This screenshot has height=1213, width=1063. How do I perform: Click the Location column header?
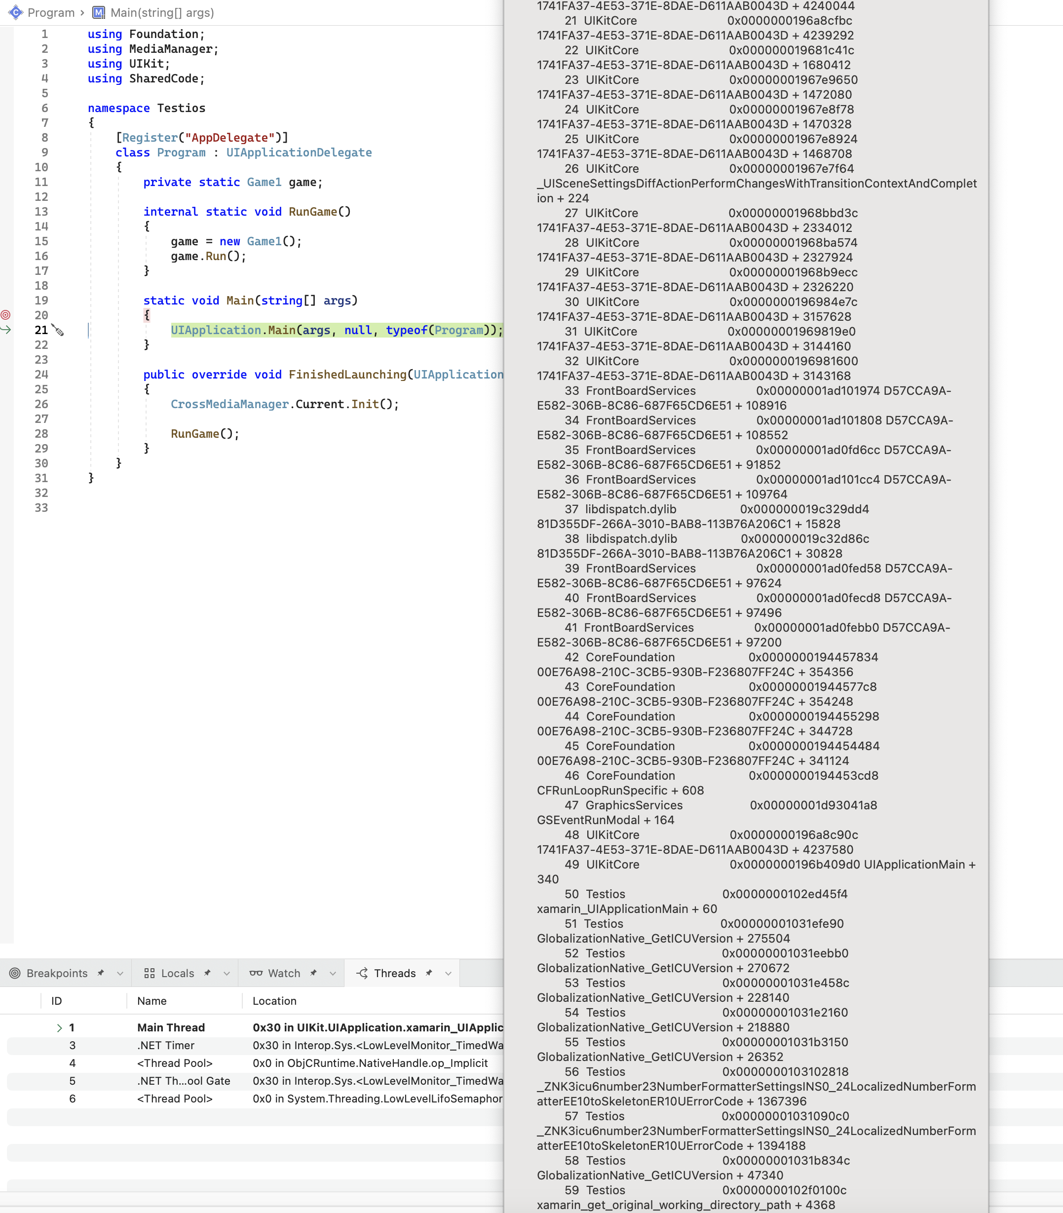pos(274,1001)
